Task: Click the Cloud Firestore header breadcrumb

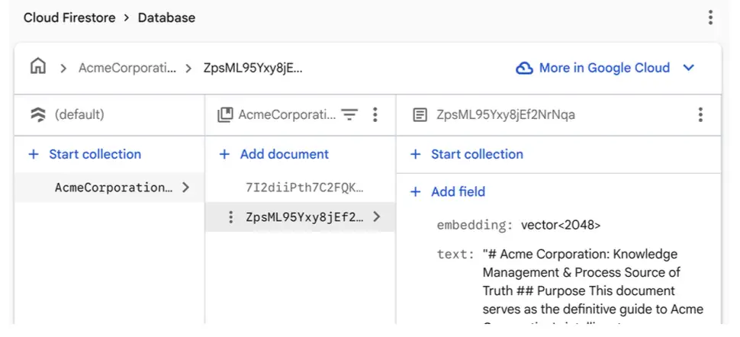Action: point(69,18)
